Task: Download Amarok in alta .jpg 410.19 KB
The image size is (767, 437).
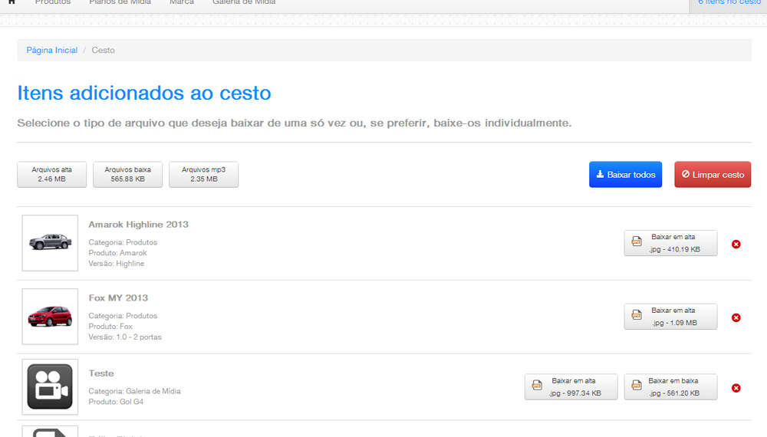Action: [x=670, y=243]
